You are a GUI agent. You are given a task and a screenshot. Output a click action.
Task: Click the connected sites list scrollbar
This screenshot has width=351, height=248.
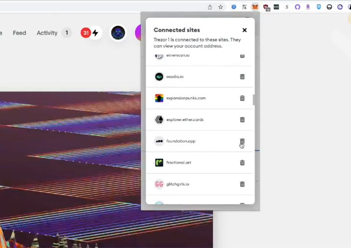pyautogui.click(x=253, y=99)
